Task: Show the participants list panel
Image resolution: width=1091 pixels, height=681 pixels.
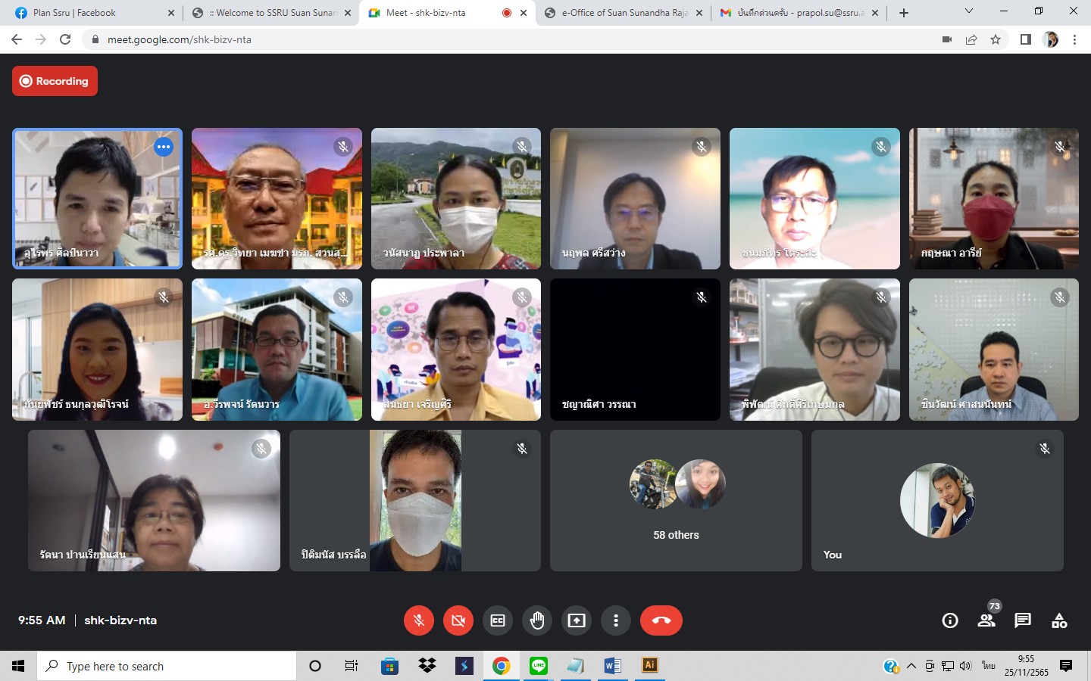Action: 986,620
